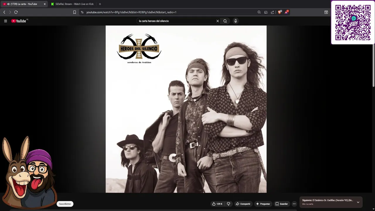Switch to SiDeRaL Stream Kick tab
The width and height of the screenshot is (375, 211).
tap(72, 4)
